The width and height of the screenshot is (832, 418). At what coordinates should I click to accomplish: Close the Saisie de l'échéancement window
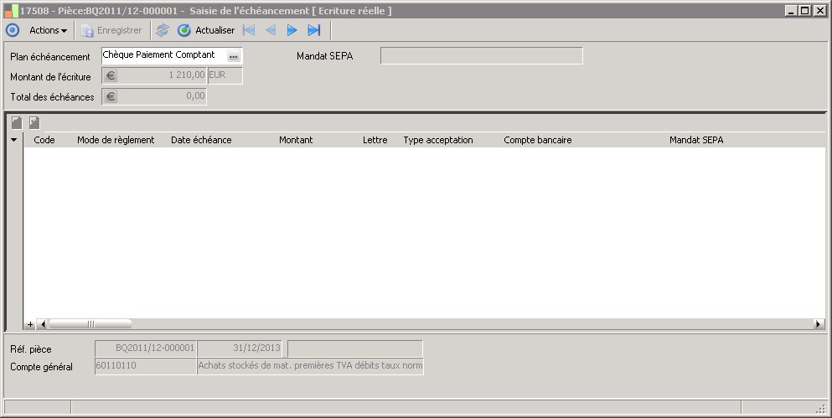coord(819,11)
